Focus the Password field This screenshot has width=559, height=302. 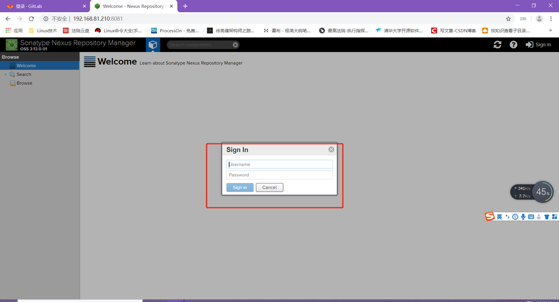(279, 175)
